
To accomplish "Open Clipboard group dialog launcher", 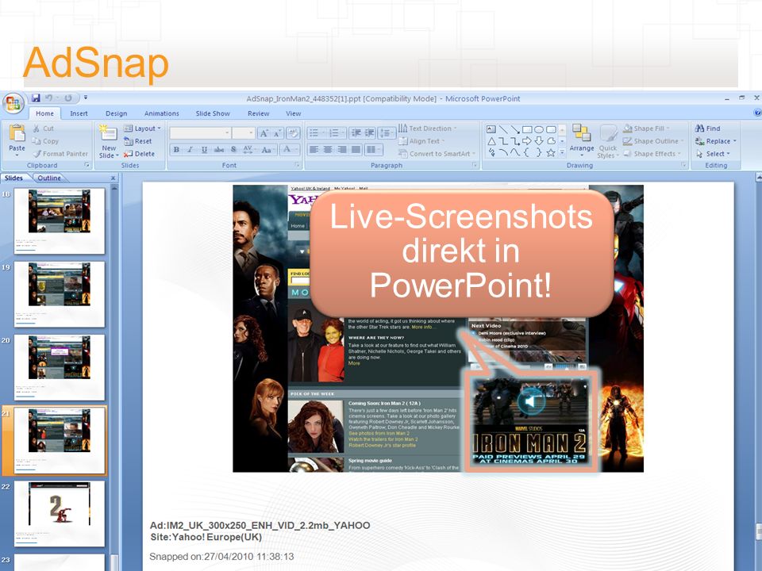I will pos(87,166).
